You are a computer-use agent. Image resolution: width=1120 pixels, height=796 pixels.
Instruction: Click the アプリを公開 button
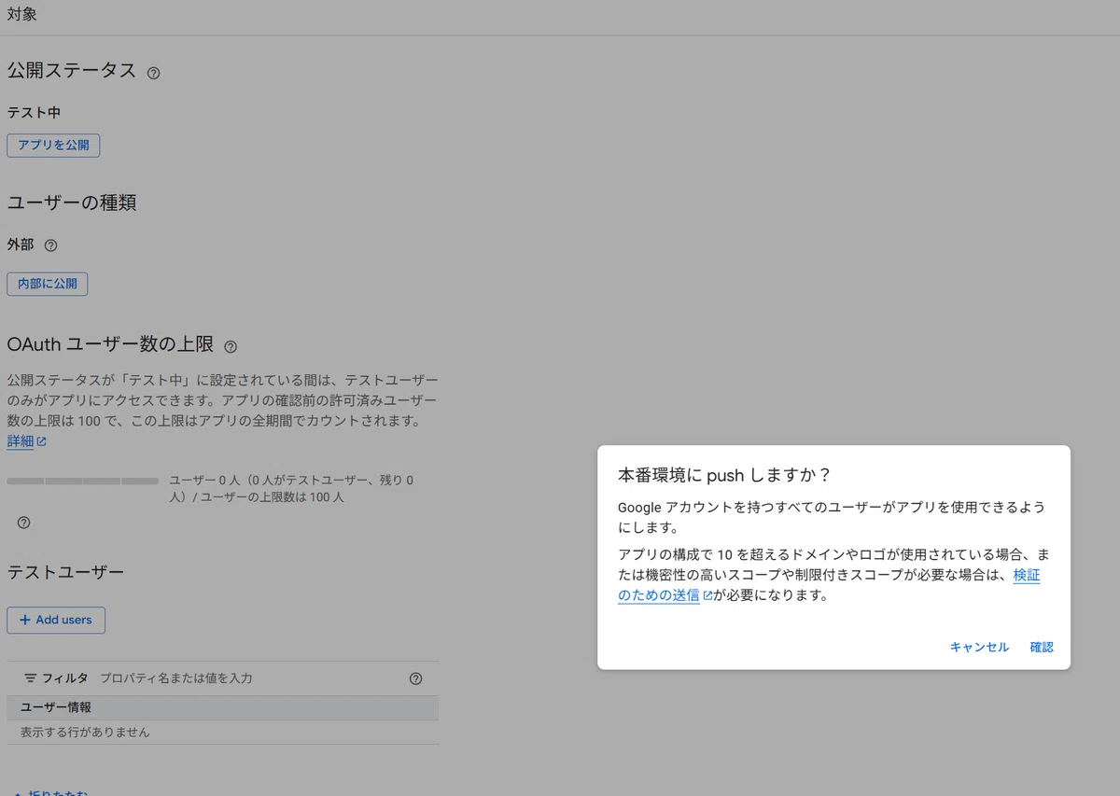tap(53, 146)
